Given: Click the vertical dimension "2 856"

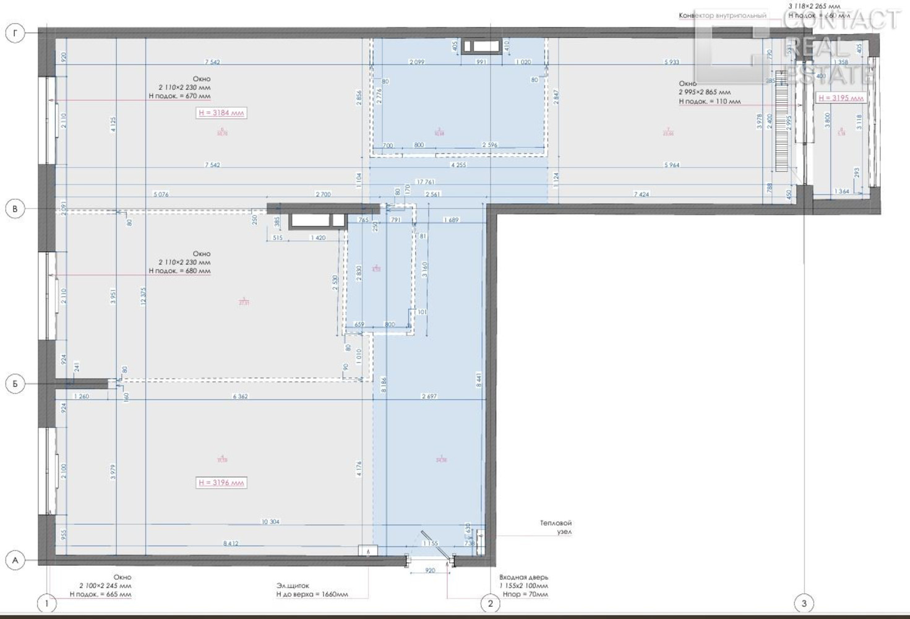Looking at the screenshot, I should (x=359, y=97).
